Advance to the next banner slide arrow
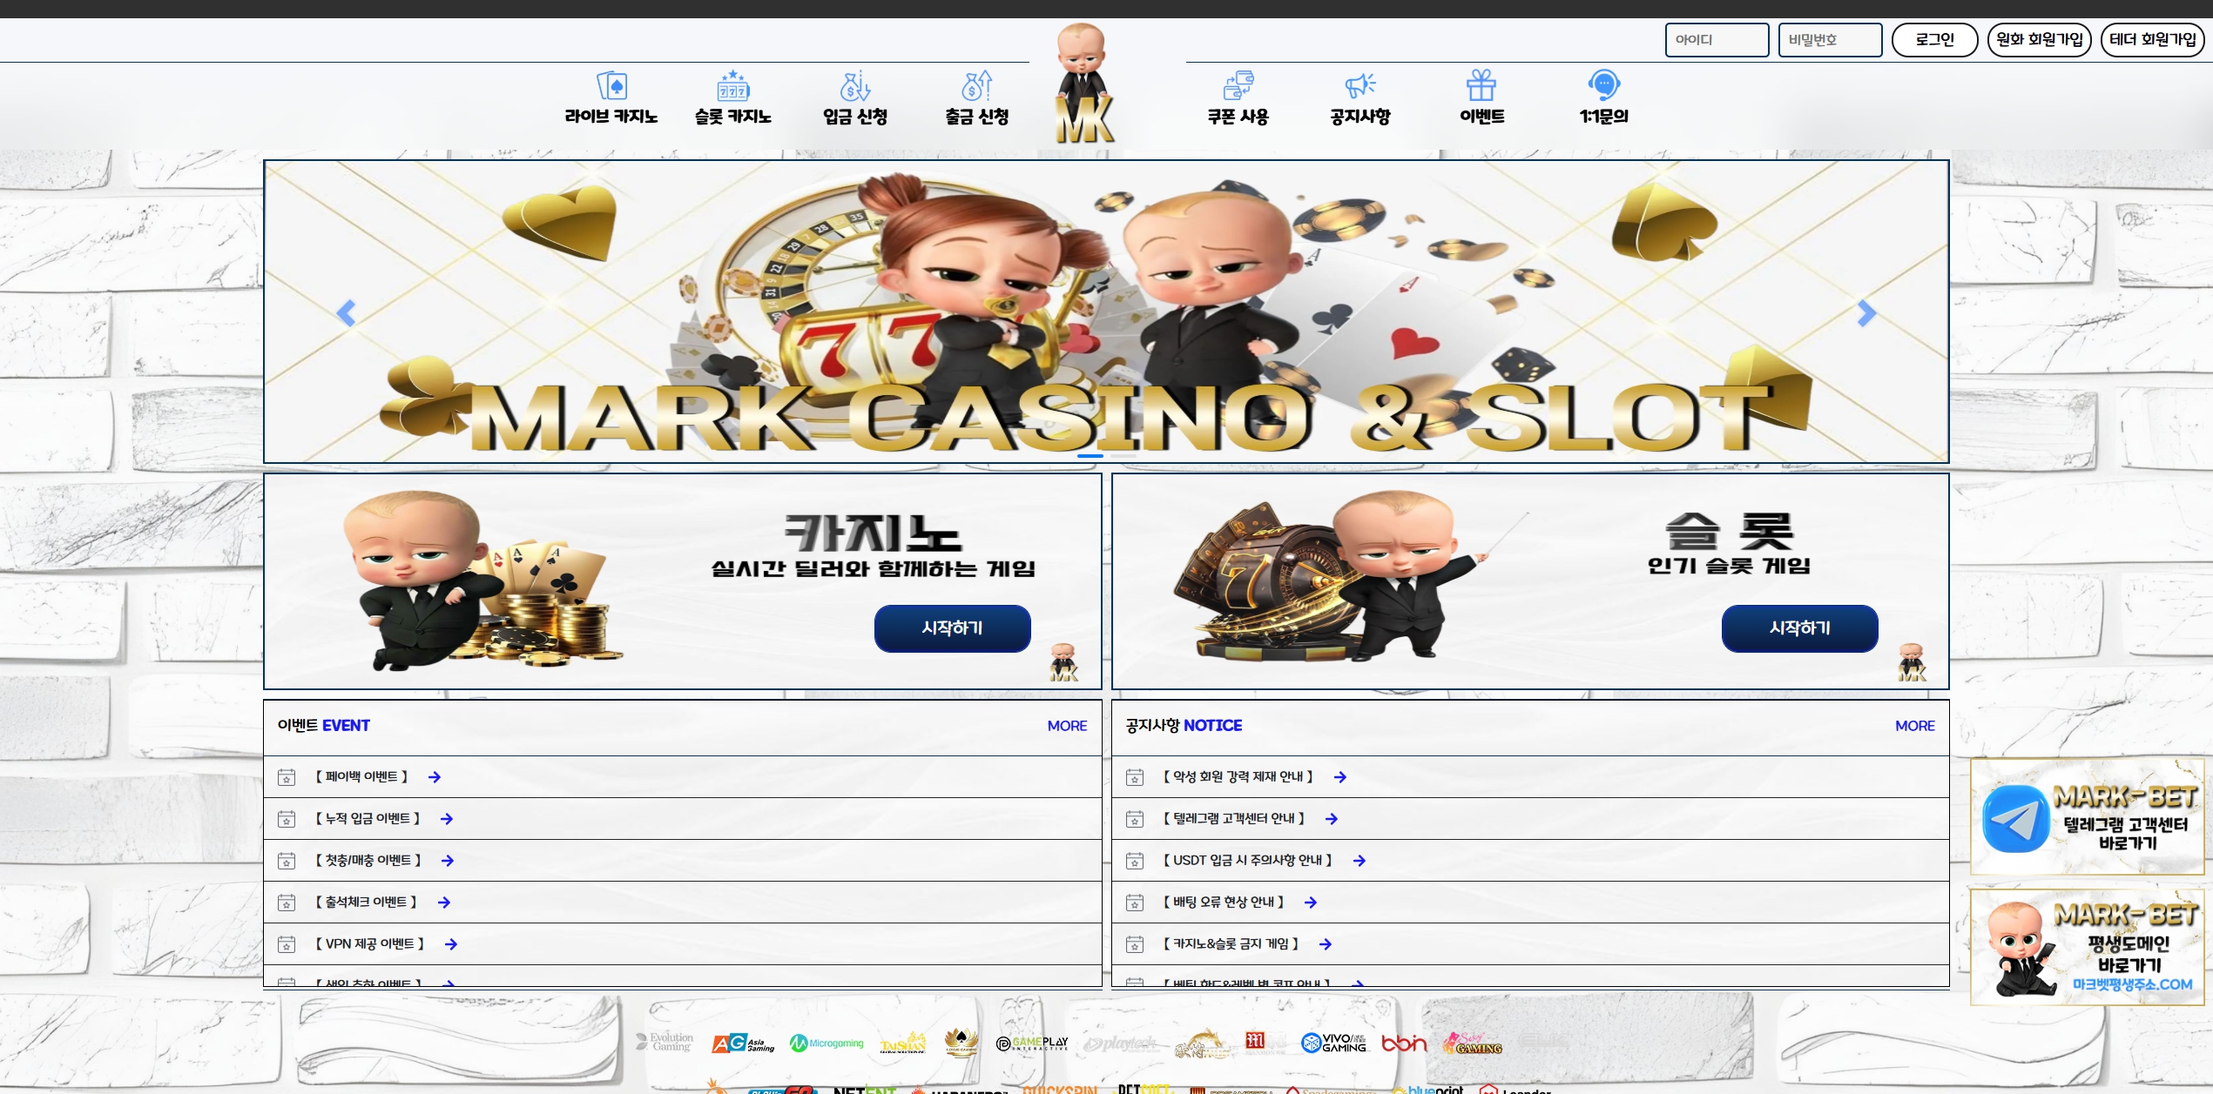 pyautogui.click(x=1866, y=313)
